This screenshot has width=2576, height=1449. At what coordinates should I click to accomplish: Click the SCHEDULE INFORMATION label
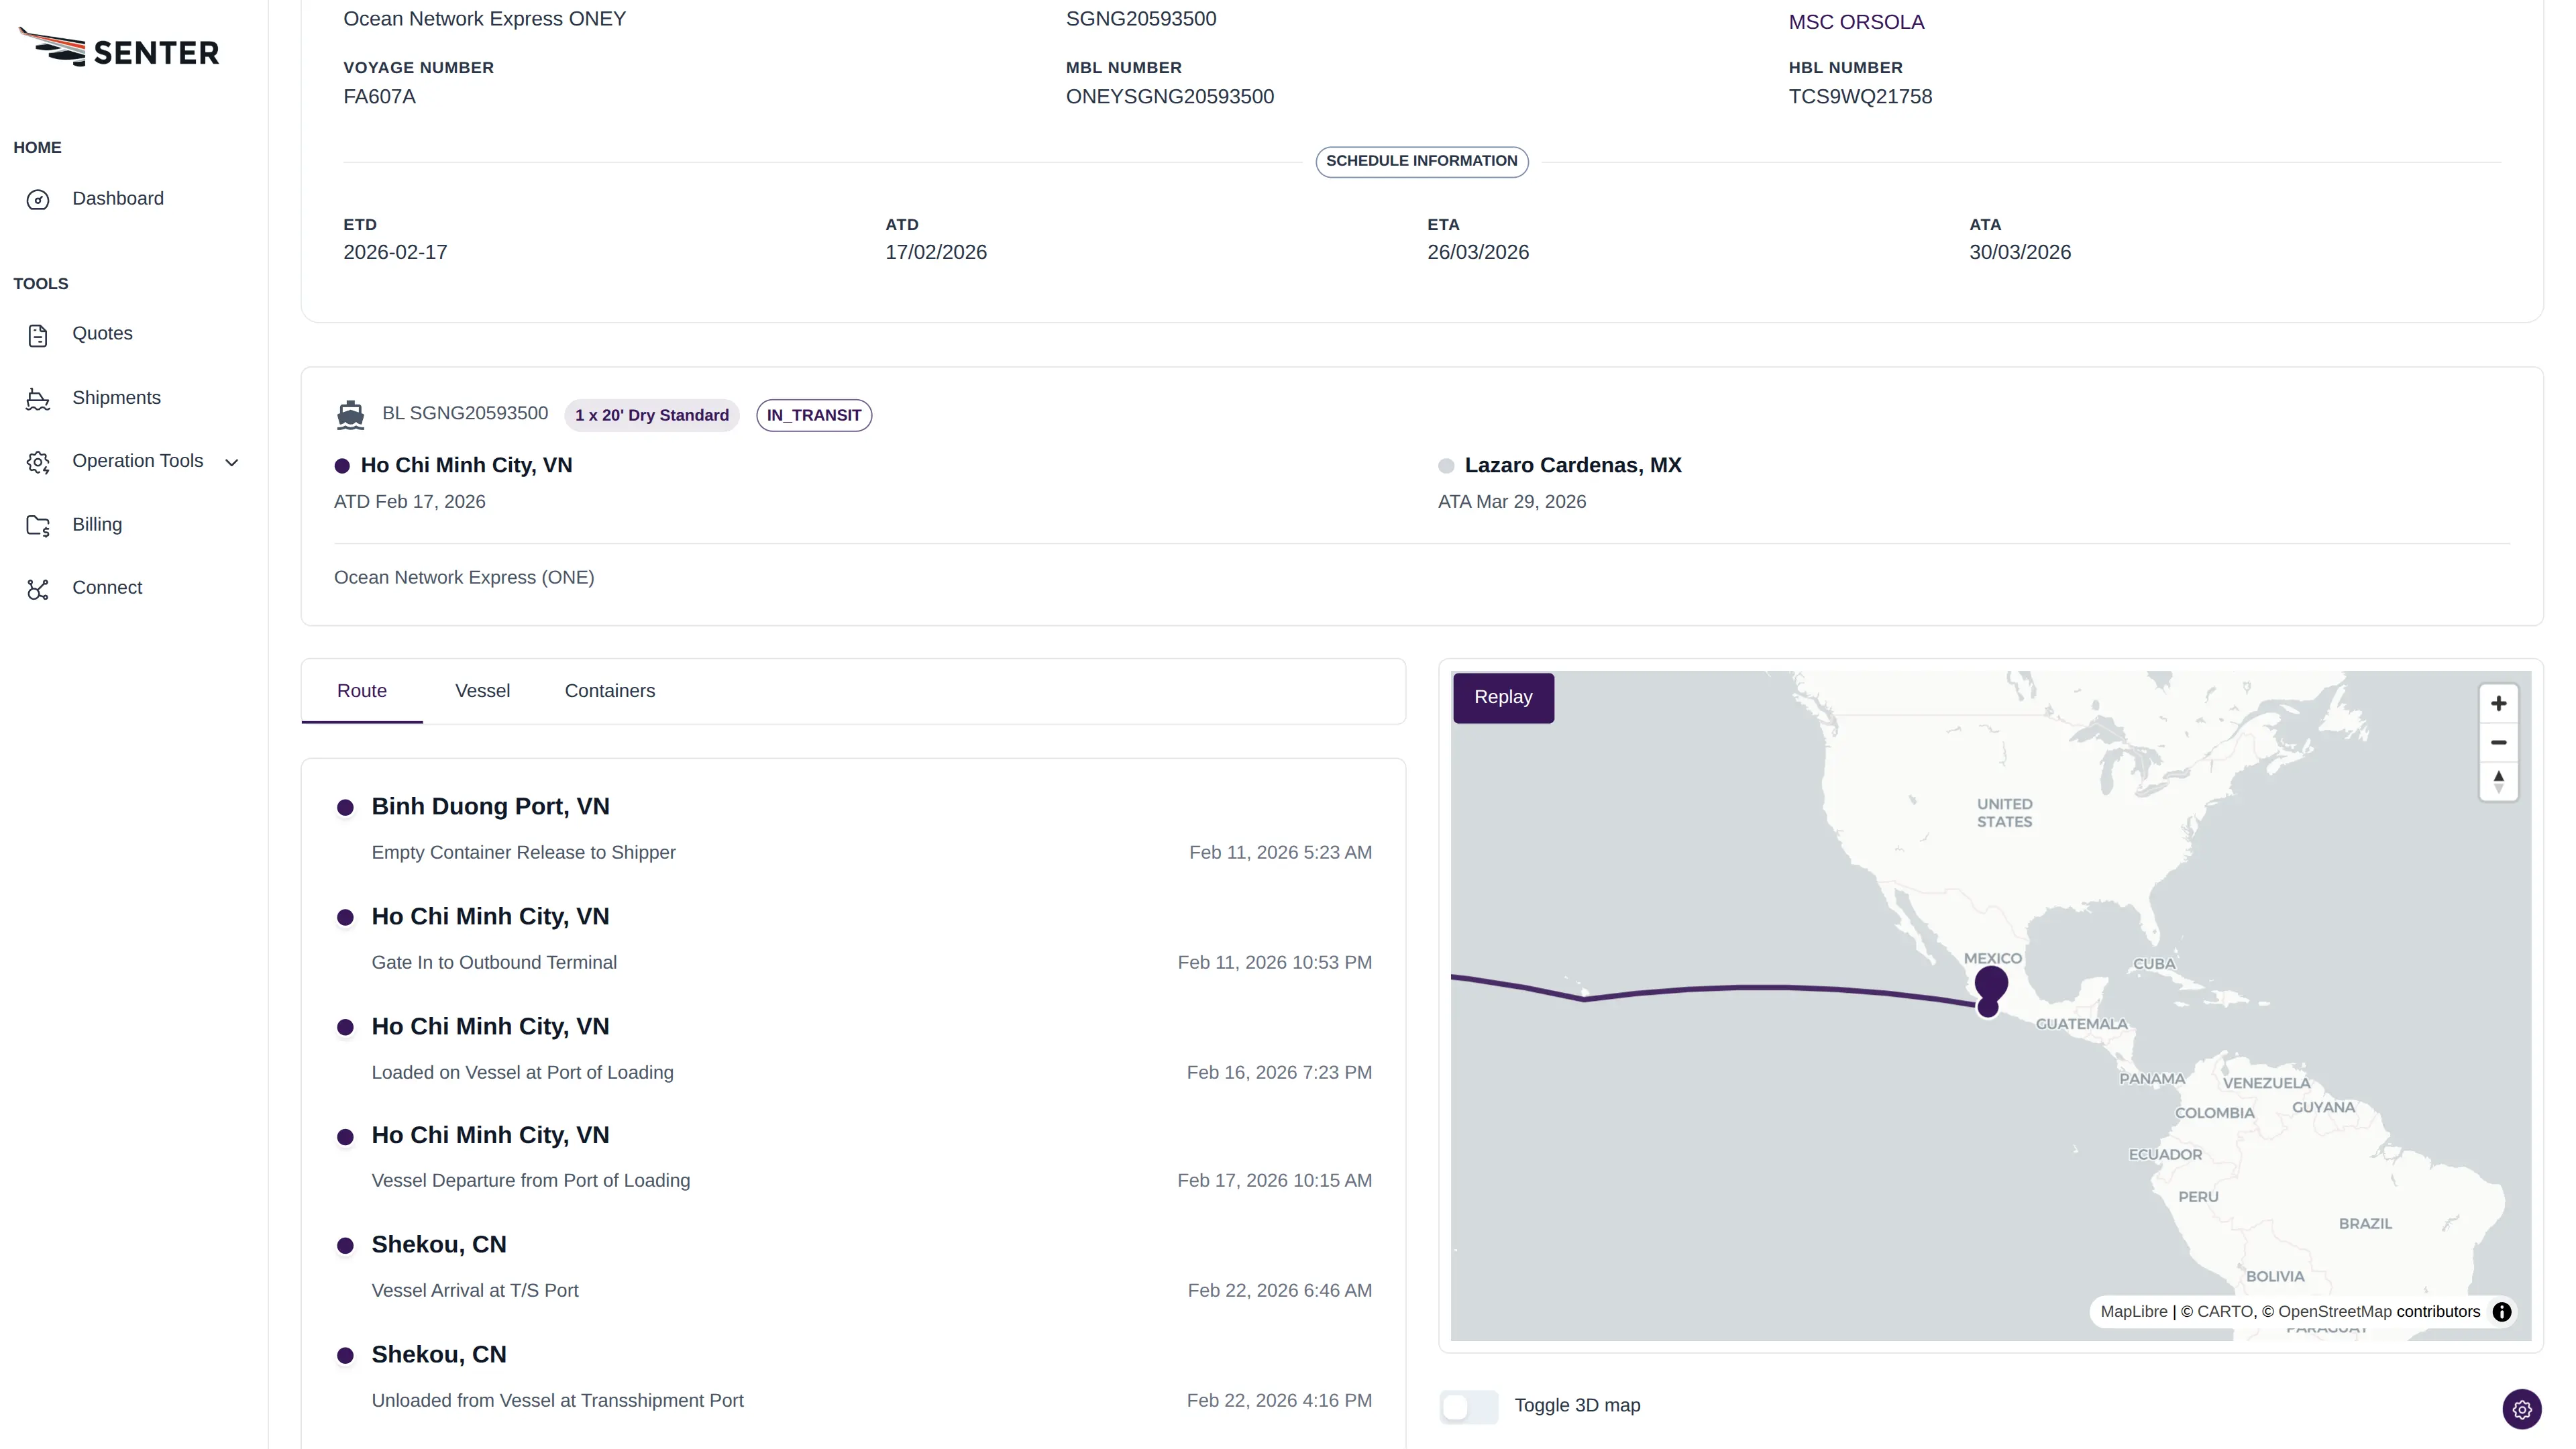1422,161
